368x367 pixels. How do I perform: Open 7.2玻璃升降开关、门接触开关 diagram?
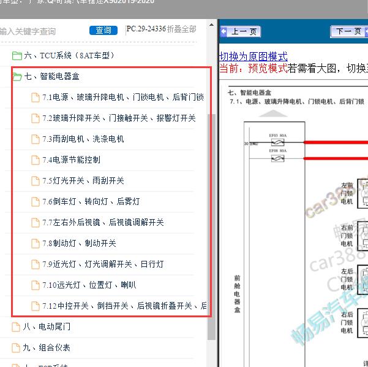click(119, 118)
